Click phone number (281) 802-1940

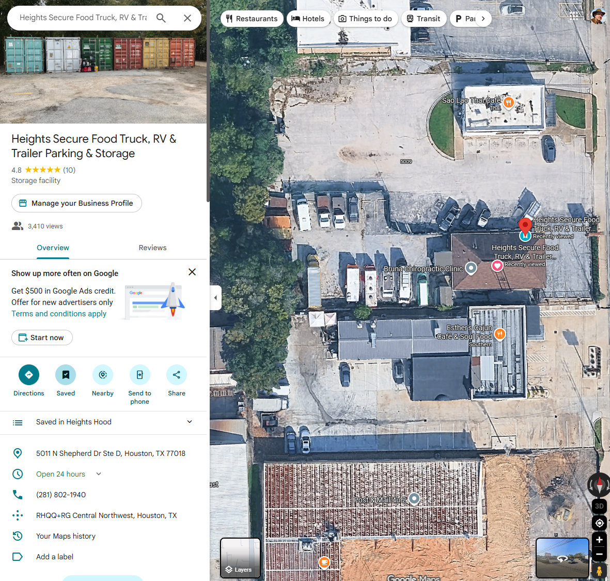click(x=61, y=495)
